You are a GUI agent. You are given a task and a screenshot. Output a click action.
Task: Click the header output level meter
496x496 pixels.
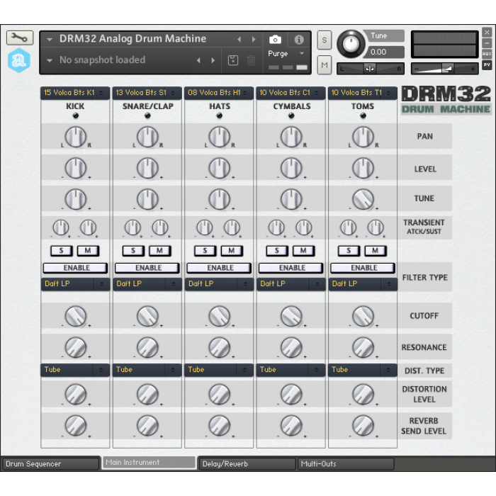[445, 44]
